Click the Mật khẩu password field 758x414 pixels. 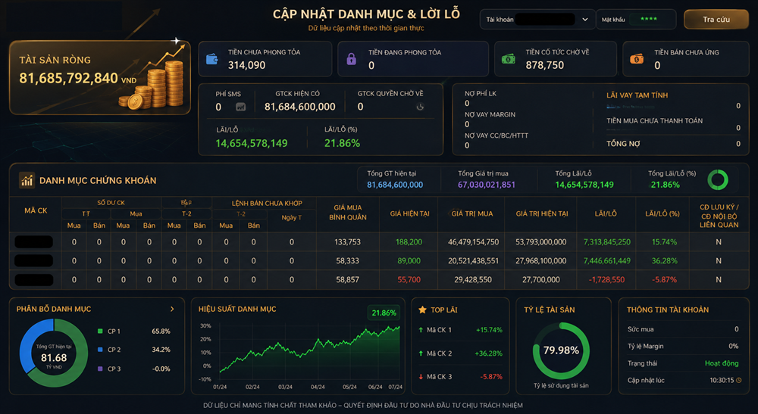click(652, 20)
